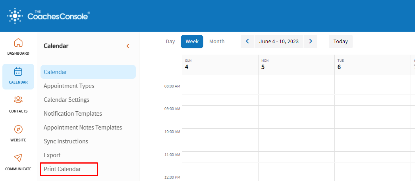Open the Communicate paper plane icon
Screen dimensions: 415x181
18,158
